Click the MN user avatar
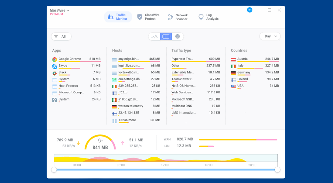333x183 pixels. pyautogui.click(x=250, y=10)
